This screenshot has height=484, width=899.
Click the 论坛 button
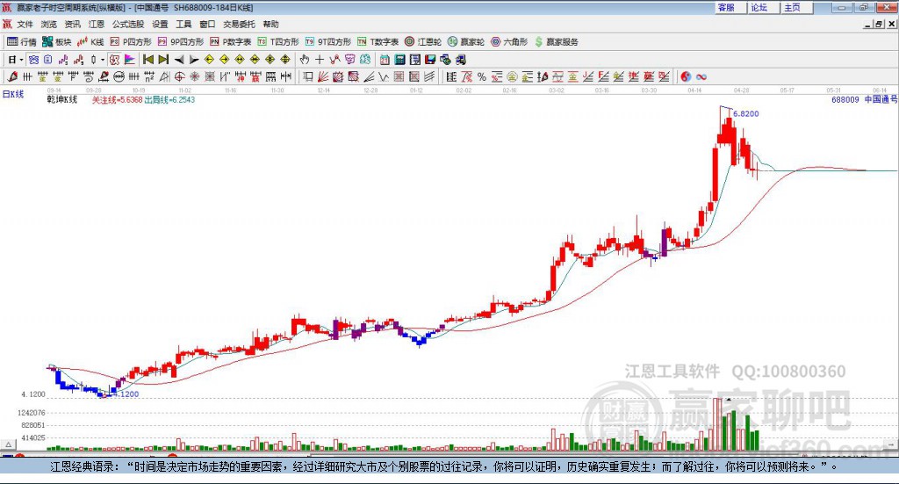(764, 7)
